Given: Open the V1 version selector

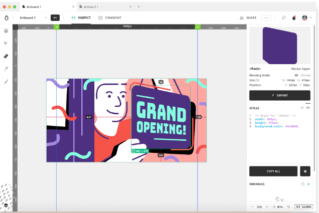Looking at the screenshot, I should 55,18.
